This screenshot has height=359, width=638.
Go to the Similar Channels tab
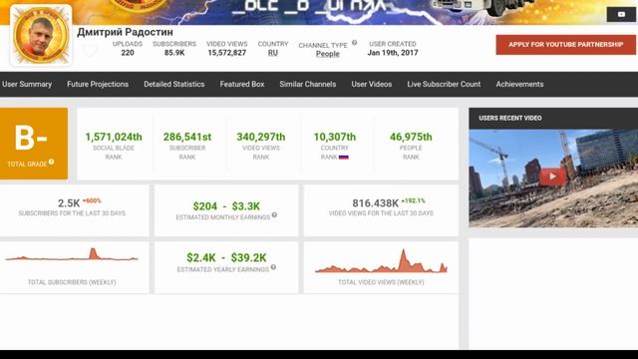coord(308,84)
